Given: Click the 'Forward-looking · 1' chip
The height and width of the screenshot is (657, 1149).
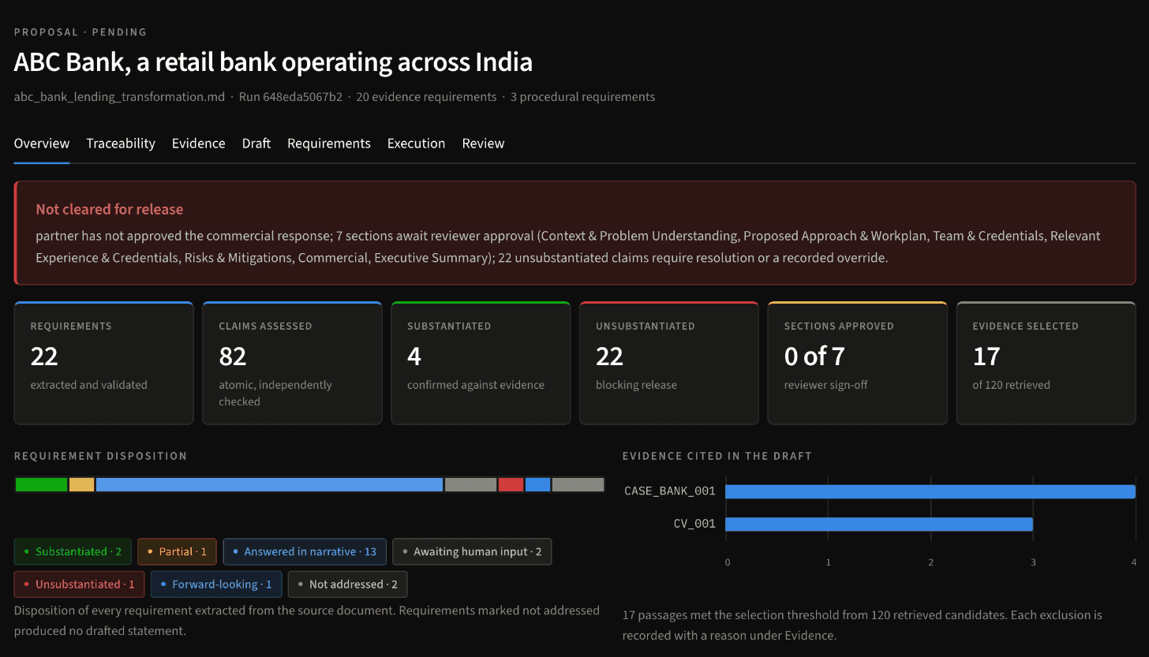Looking at the screenshot, I should pyautogui.click(x=216, y=584).
